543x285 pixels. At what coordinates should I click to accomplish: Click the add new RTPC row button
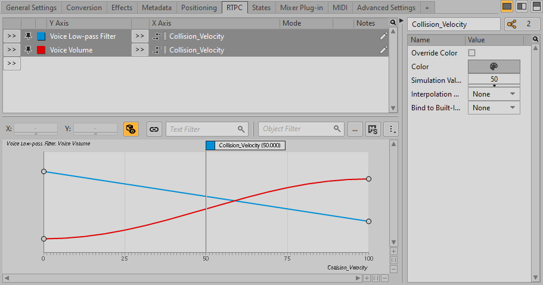point(12,64)
